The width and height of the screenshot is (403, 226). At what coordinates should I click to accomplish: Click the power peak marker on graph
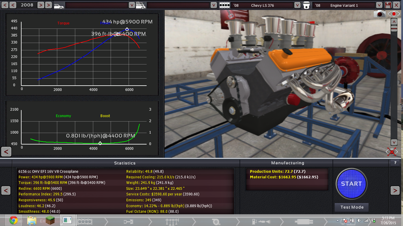tap(127, 29)
